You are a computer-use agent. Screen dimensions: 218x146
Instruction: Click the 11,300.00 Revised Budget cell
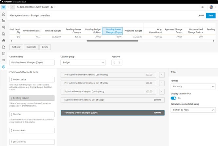click(x=56, y=37)
